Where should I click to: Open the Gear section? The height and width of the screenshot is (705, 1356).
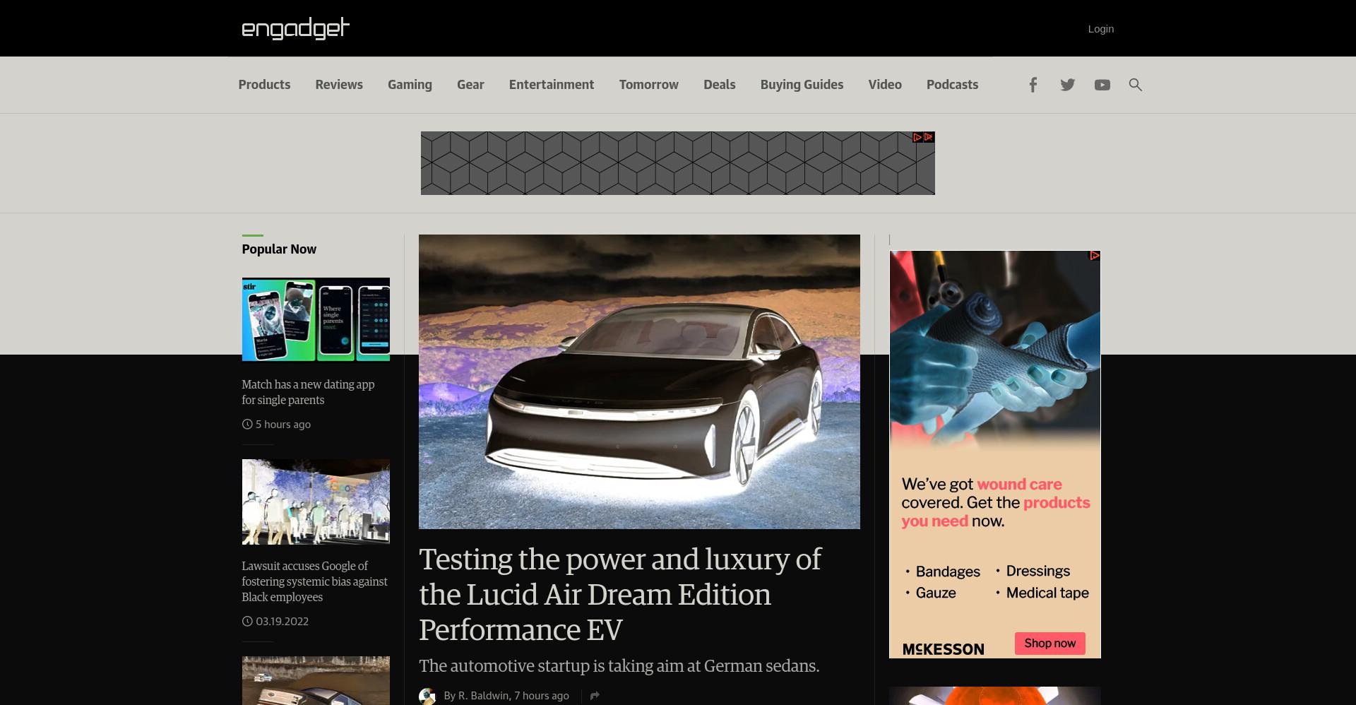pos(470,85)
